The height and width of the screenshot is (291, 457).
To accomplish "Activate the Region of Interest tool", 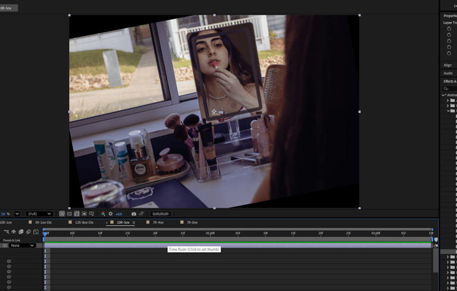I will click(84, 214).
